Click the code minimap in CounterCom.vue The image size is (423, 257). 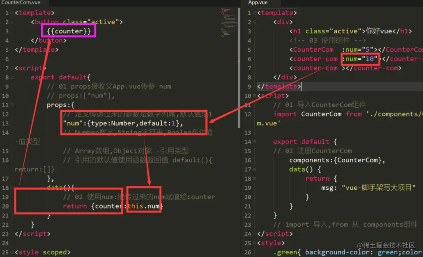click(228, 22)
